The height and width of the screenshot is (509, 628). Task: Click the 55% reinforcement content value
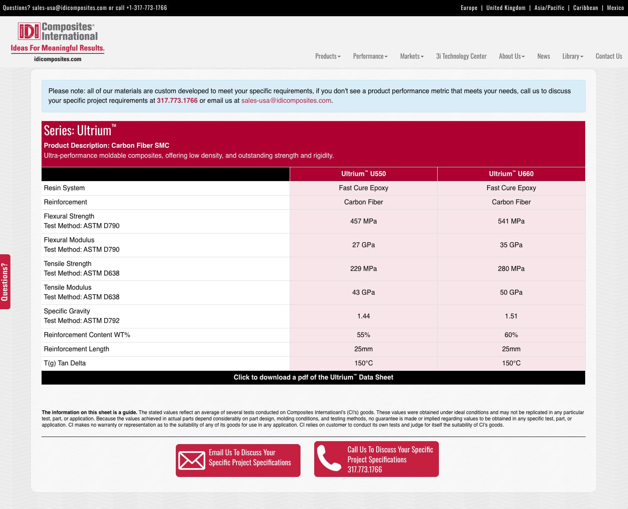(364, 335)
